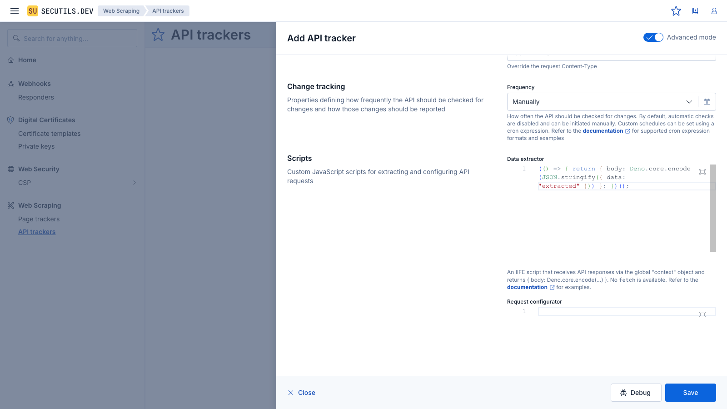
Task: Select the Web Scraping breadcrumb
Action: click(x=121, y=11)
